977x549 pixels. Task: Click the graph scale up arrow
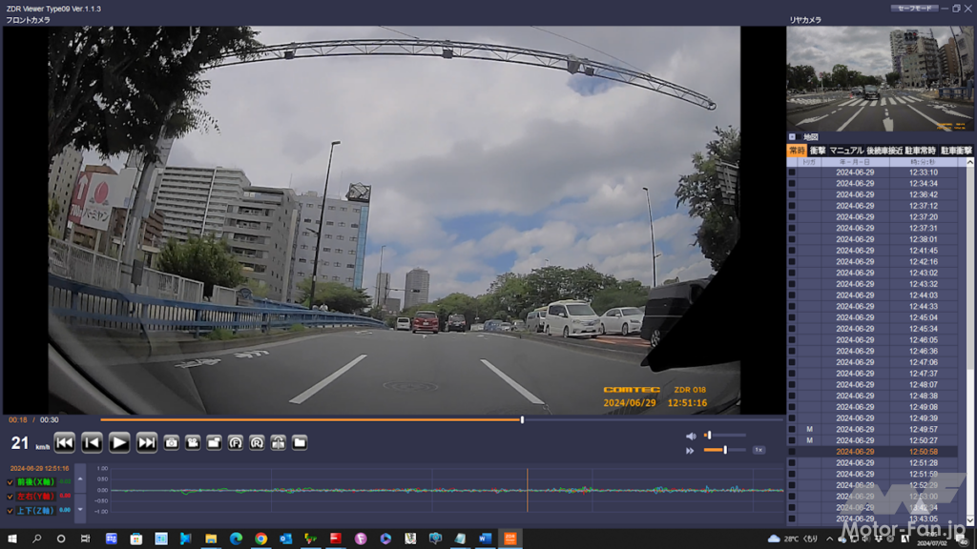(80, 478)
